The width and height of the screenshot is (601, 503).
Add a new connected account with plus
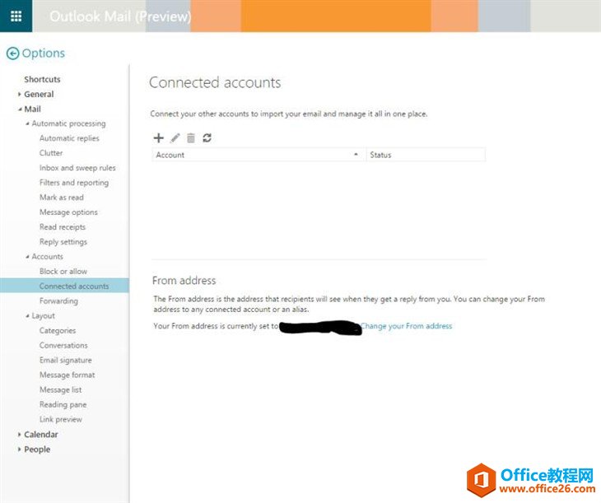[x=158, y=138]
